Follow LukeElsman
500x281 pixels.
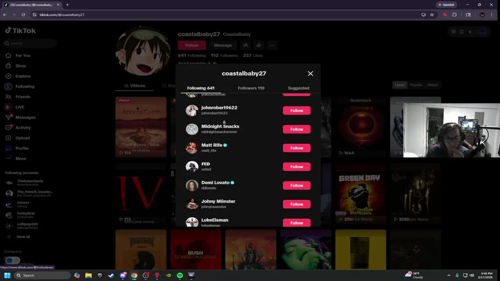pyautogui.click(x=296, y=222)
